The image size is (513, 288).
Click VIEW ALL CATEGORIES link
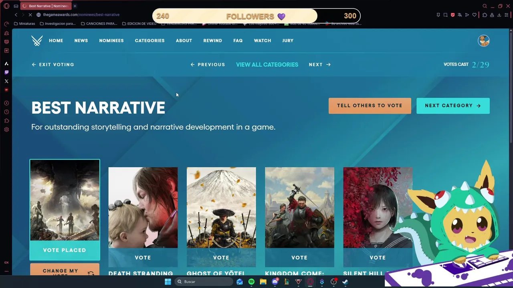click(267, 64)
